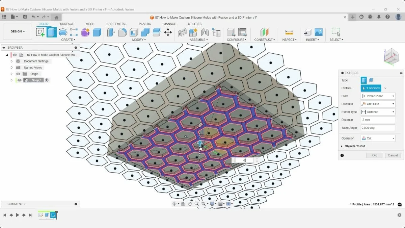
Task: Click the Select tool icon
Action: click(x=336, y=32)
